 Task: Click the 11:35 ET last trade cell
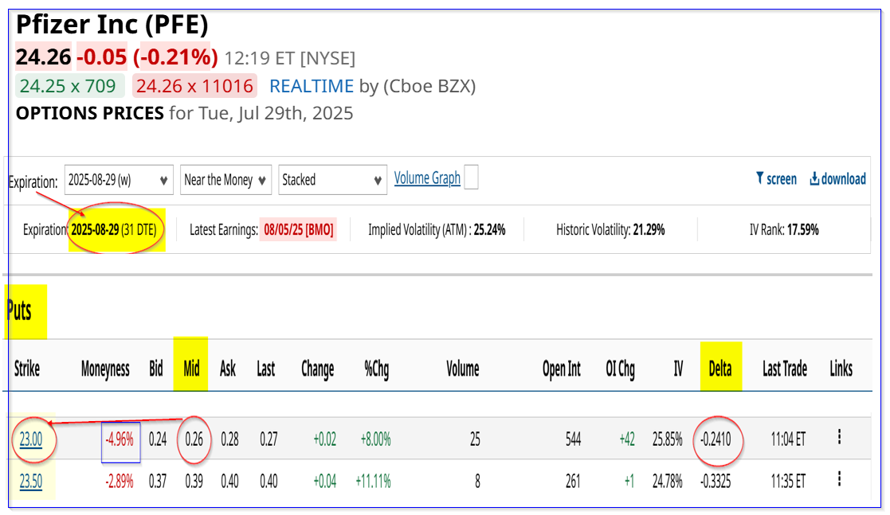coord(788,482)
